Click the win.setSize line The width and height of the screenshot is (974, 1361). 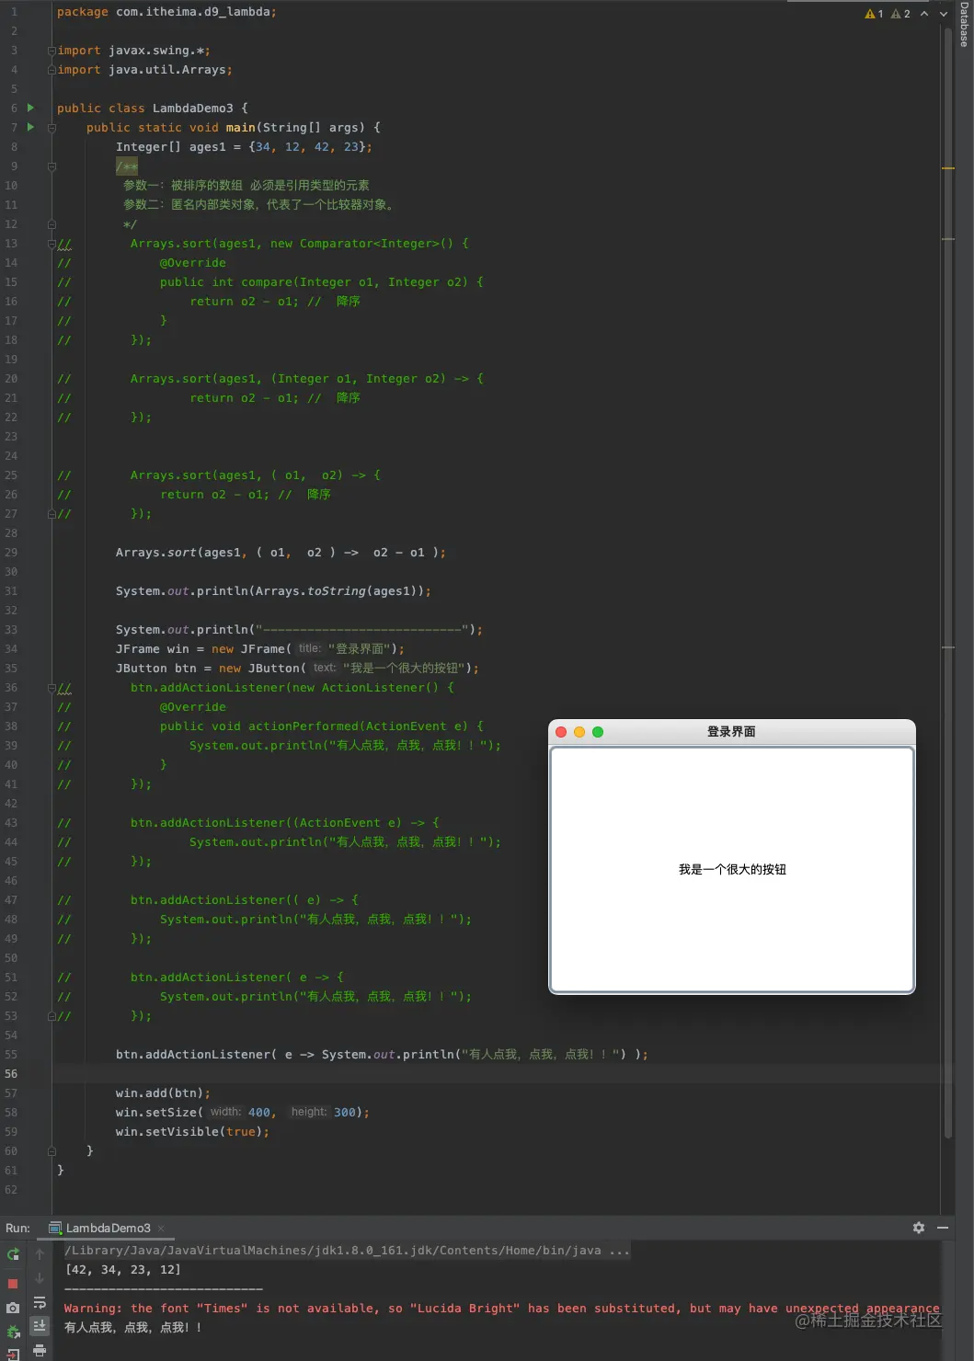(242, 1113)
